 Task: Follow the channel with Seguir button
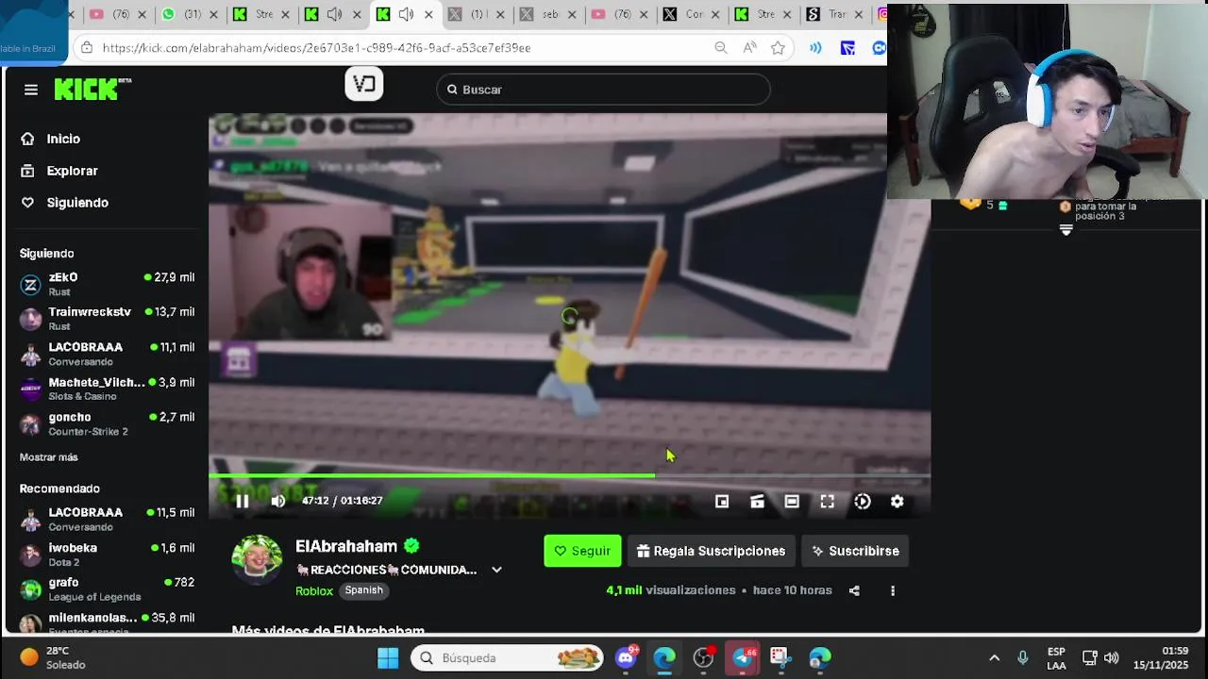click(582, 551)
